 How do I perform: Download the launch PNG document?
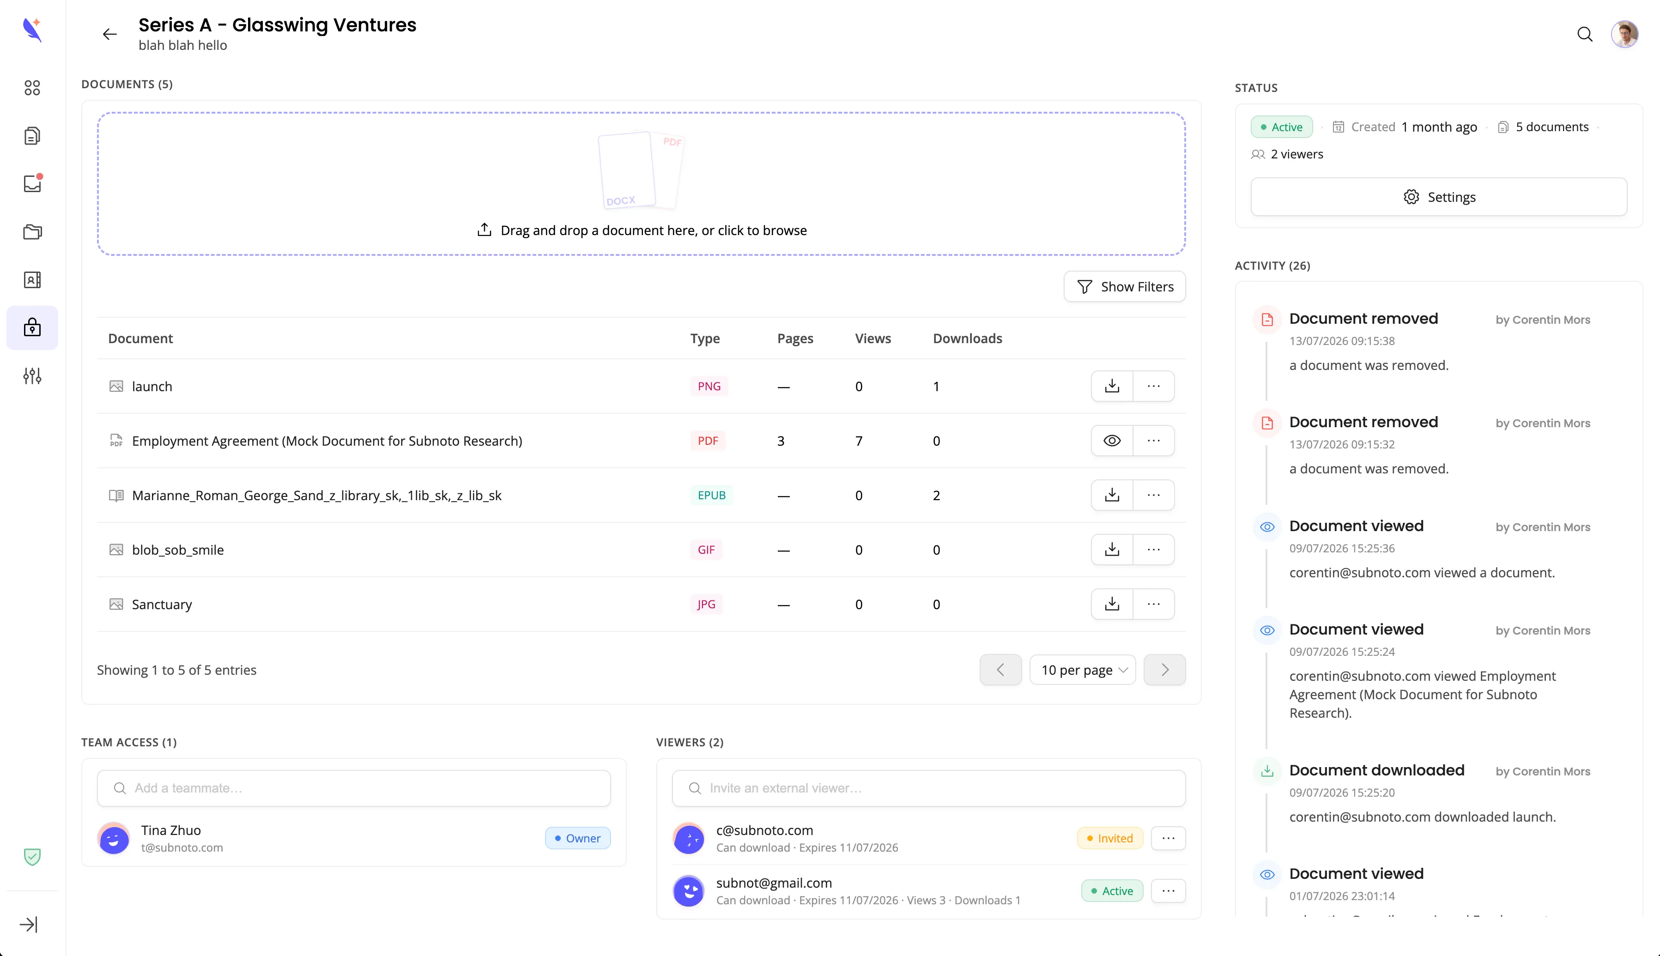coord(1112,386)
